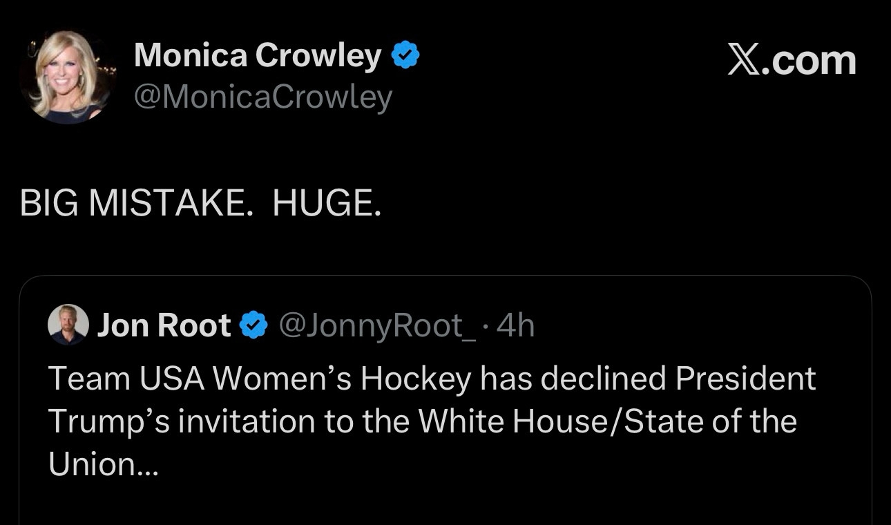Click Monica Crowley's blue verified badge
Viewport: 891px width, 525px height.
pyautogui.click(x=405, y=56)
